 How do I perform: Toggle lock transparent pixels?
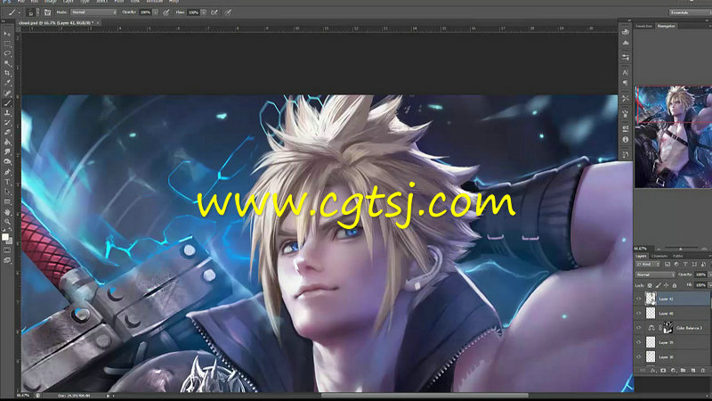click(650, 285)
